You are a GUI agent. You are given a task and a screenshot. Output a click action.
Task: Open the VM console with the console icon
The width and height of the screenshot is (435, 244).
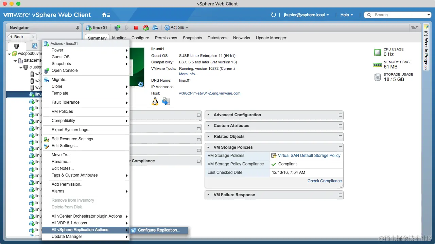[117, 27]
